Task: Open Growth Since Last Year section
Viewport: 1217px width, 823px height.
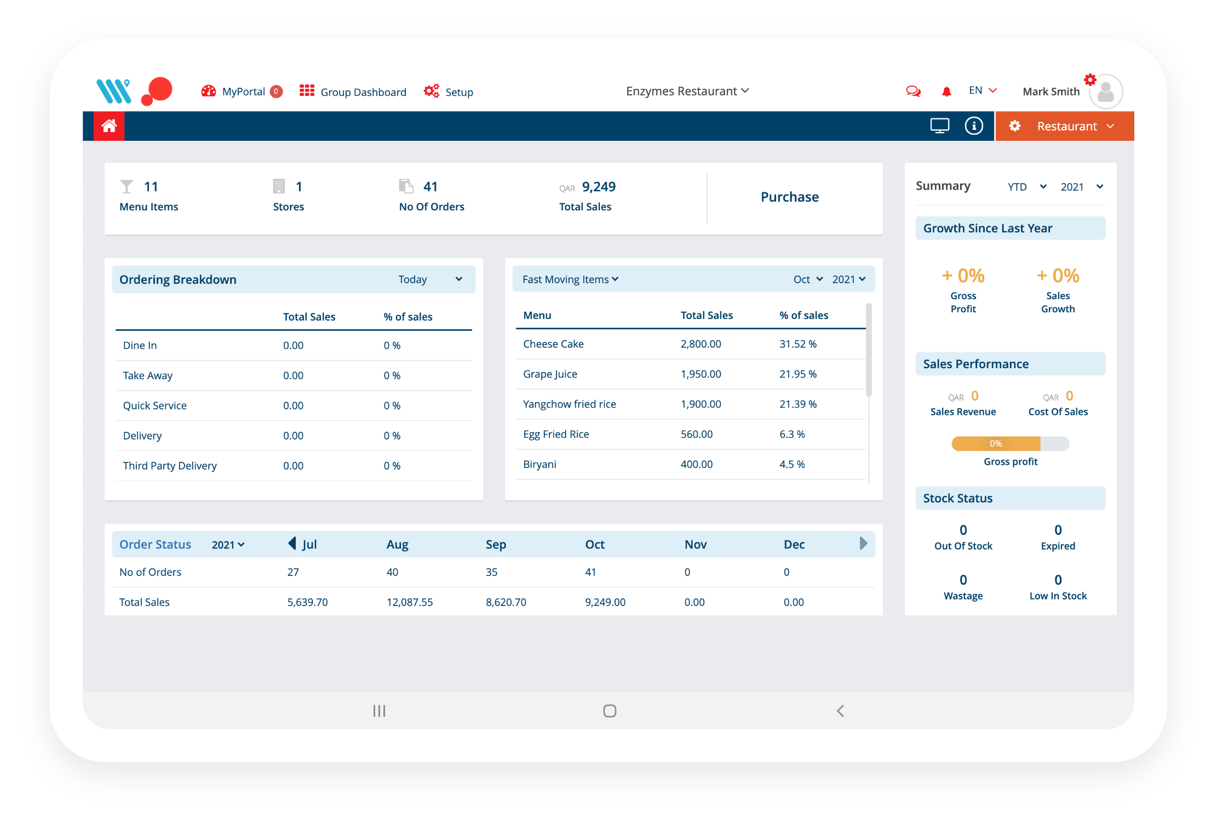Action: [x=1010, y=228]
